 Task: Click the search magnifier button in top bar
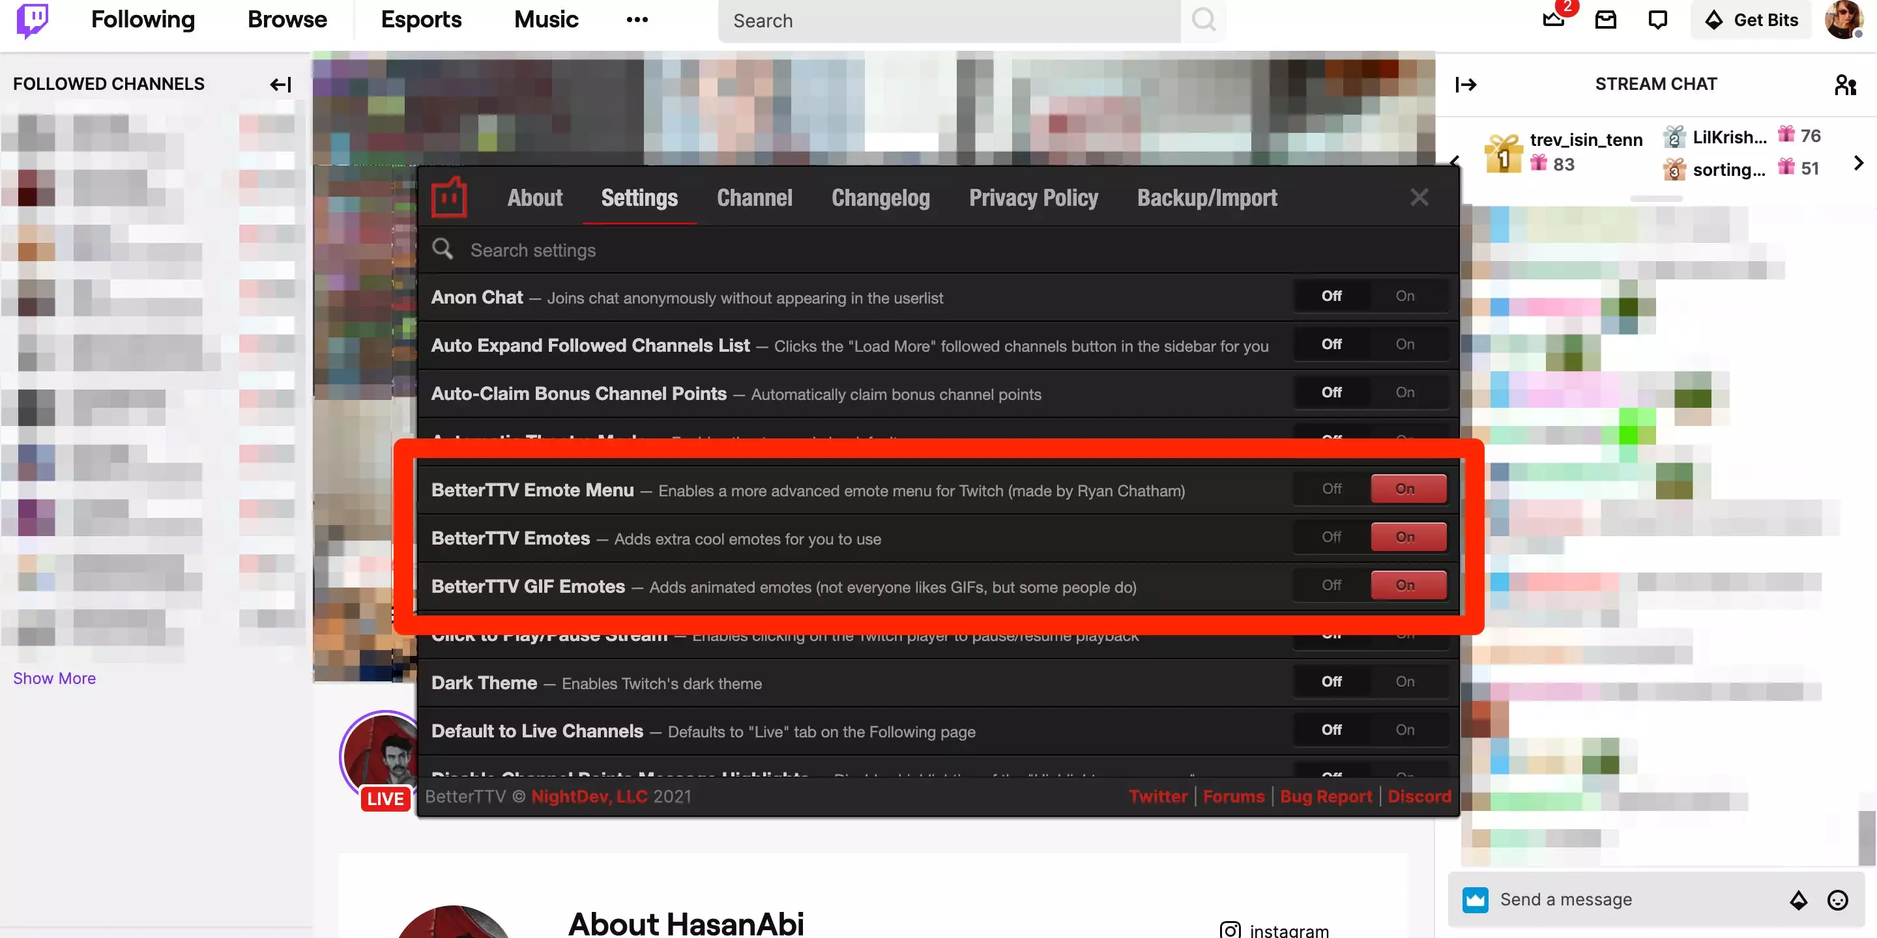[x=1203, y=20]
